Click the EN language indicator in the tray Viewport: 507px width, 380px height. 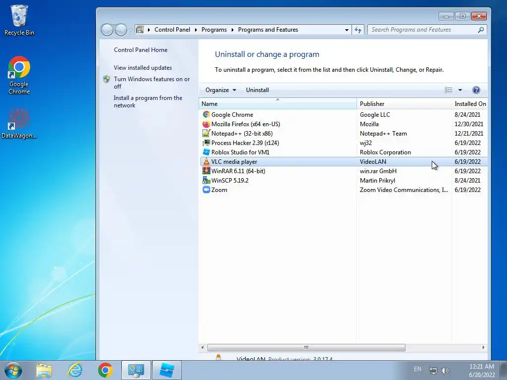click(x=417, y=369)
